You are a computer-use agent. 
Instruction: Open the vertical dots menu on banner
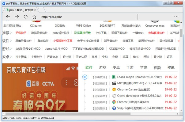pyautogui.click(x=66, y=82)
